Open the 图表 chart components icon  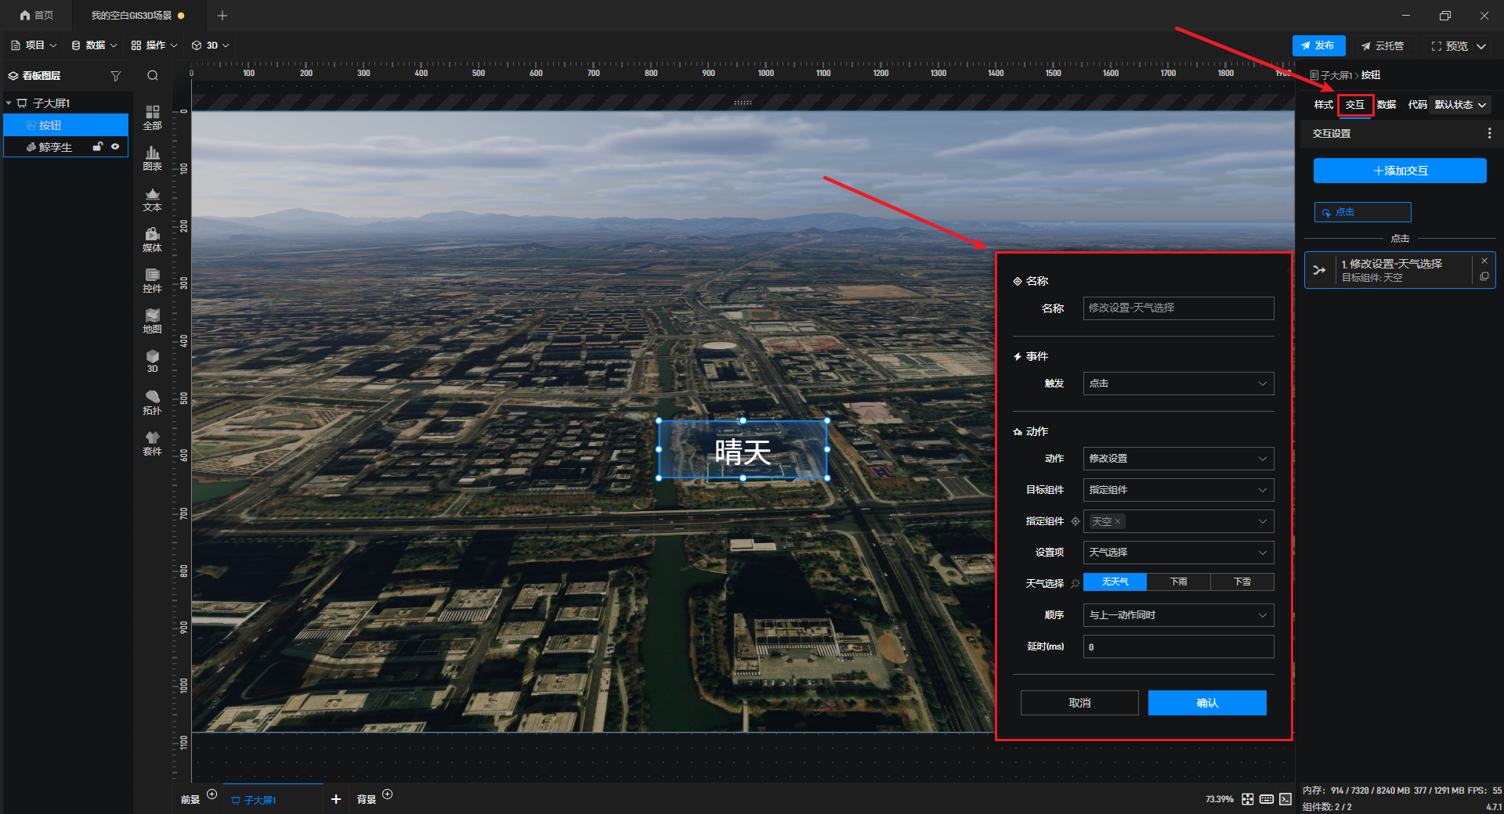[152, 158]
